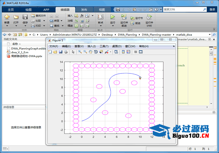Click in the 搜索文档 search field
This screenshot has height=153, width=219.
click(x=183, y=9)
